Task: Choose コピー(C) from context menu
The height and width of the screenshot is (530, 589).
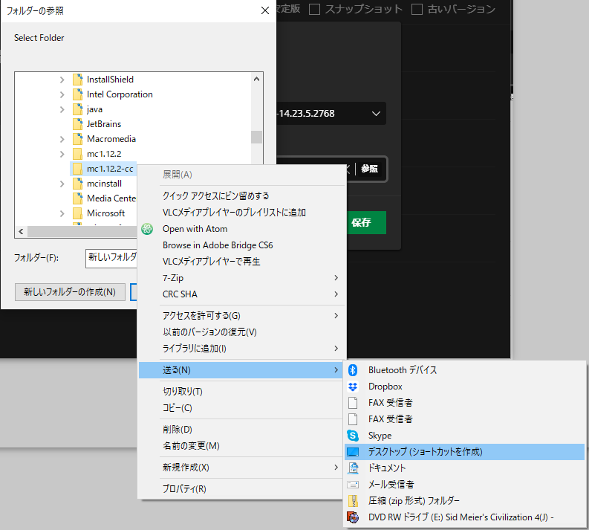Action: pyautogui.click(x=242, y=408)
